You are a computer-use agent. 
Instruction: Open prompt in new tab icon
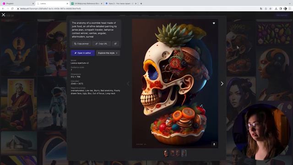click(115, 44)
